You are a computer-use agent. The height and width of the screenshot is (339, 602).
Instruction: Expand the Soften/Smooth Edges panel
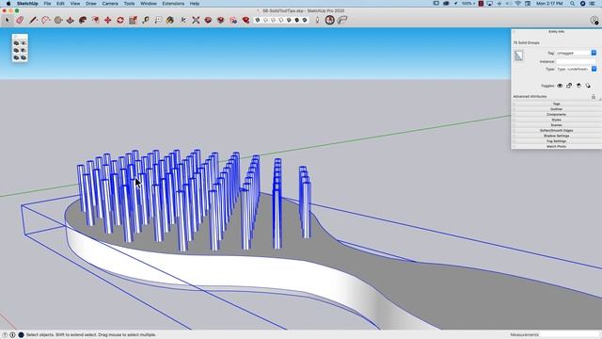tap(556, 131)
